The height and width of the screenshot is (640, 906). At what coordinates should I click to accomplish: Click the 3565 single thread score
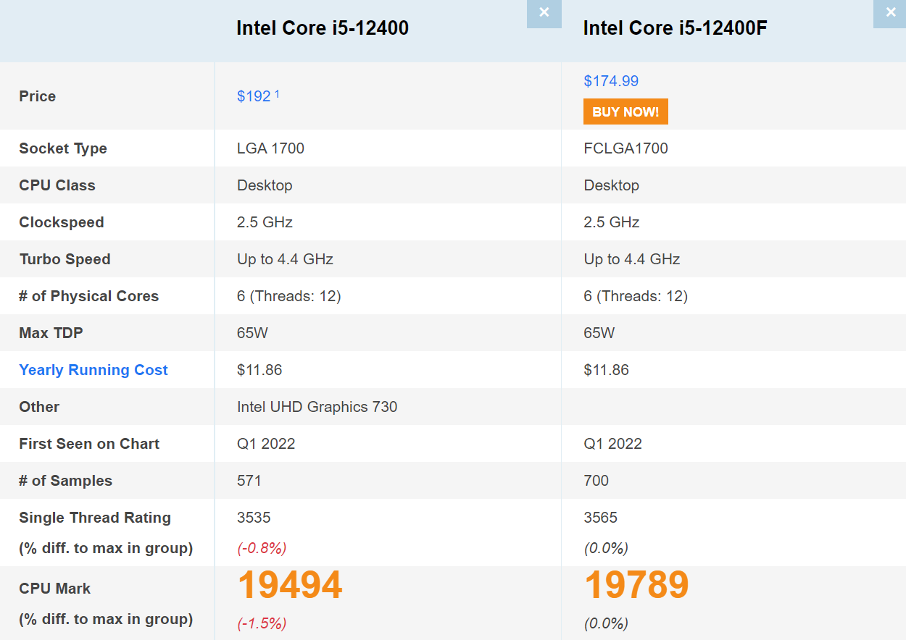[601, 518]
